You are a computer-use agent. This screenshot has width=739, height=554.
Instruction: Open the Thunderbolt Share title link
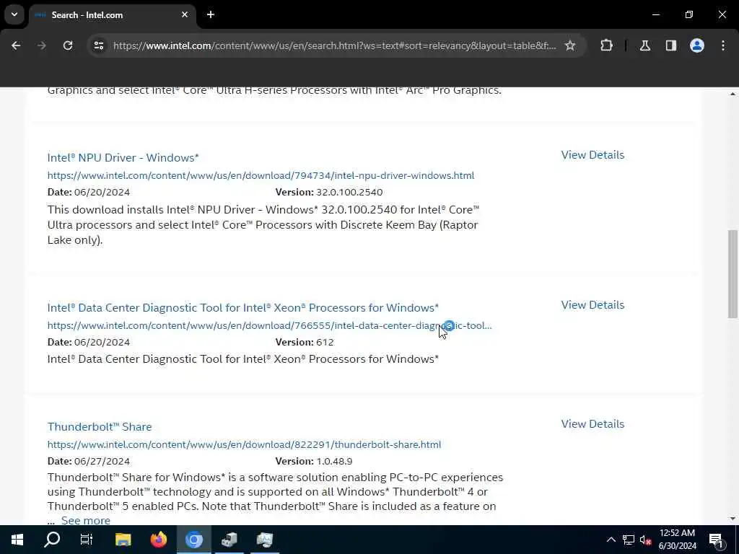pos(100,427)
